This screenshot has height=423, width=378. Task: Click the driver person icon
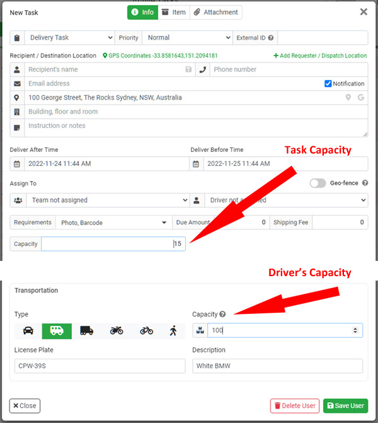coord(197,200)
